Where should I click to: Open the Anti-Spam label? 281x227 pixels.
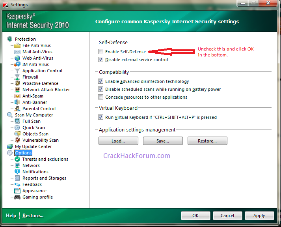click(x=33, y=96)
